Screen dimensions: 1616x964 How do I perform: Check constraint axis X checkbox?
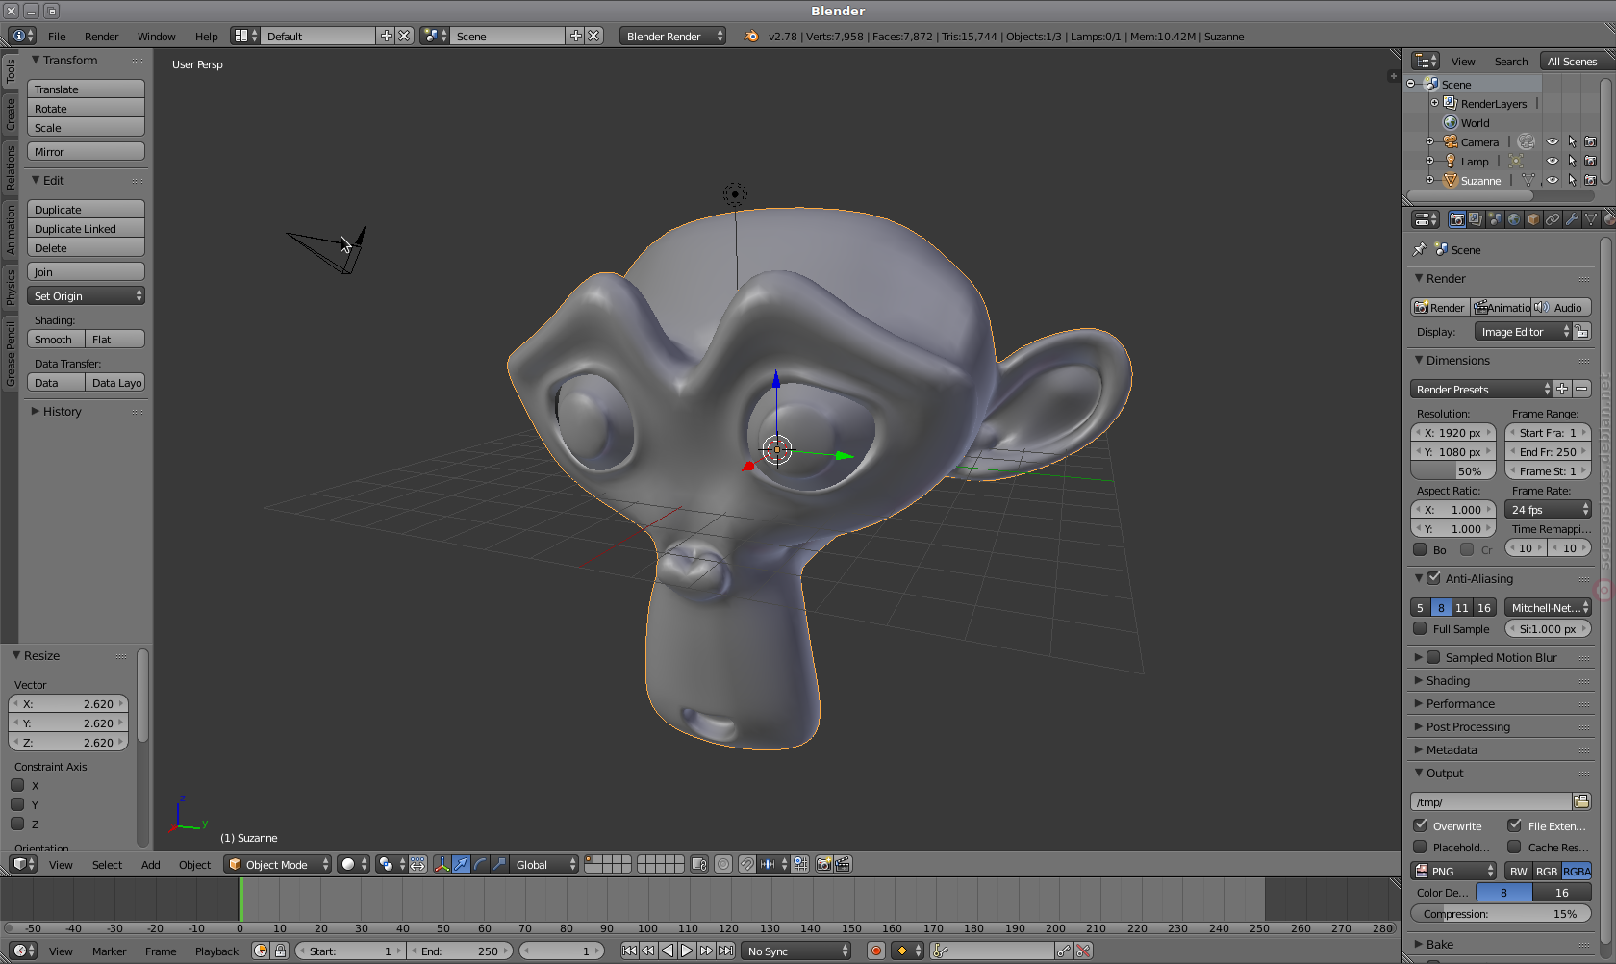17,785
